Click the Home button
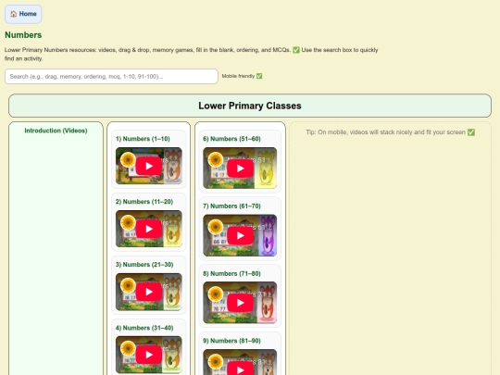The width and height of the screenshot is (500, 375). 23,14
